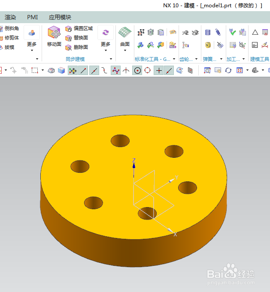This screenshot has height=292, width=270.
Task: Toggle existing point snap (plus icon)
Action: pyautogui.click(x=159, y=71)
